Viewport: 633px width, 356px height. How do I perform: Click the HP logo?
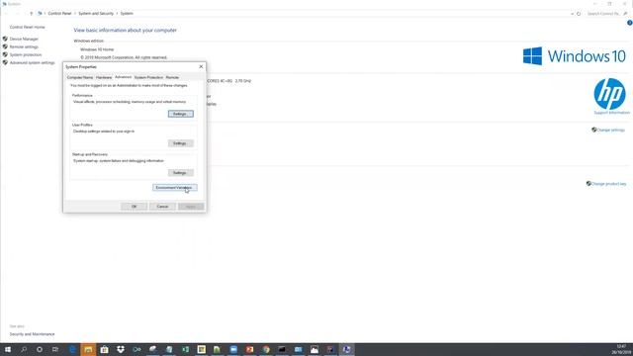pos(609,94)
